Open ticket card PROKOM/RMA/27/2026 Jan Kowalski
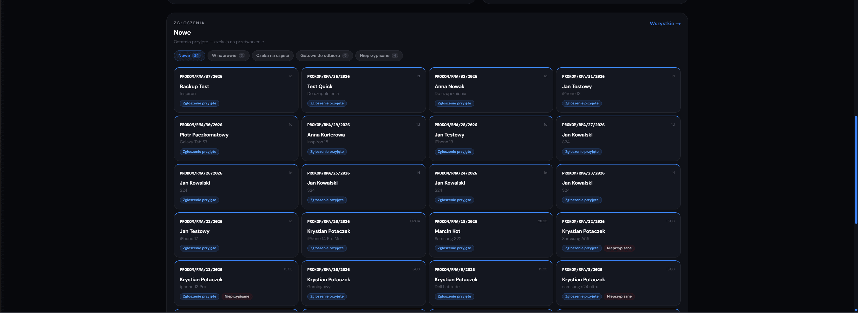Viewport: 858px width, 313px height. [x=618, y=138]
